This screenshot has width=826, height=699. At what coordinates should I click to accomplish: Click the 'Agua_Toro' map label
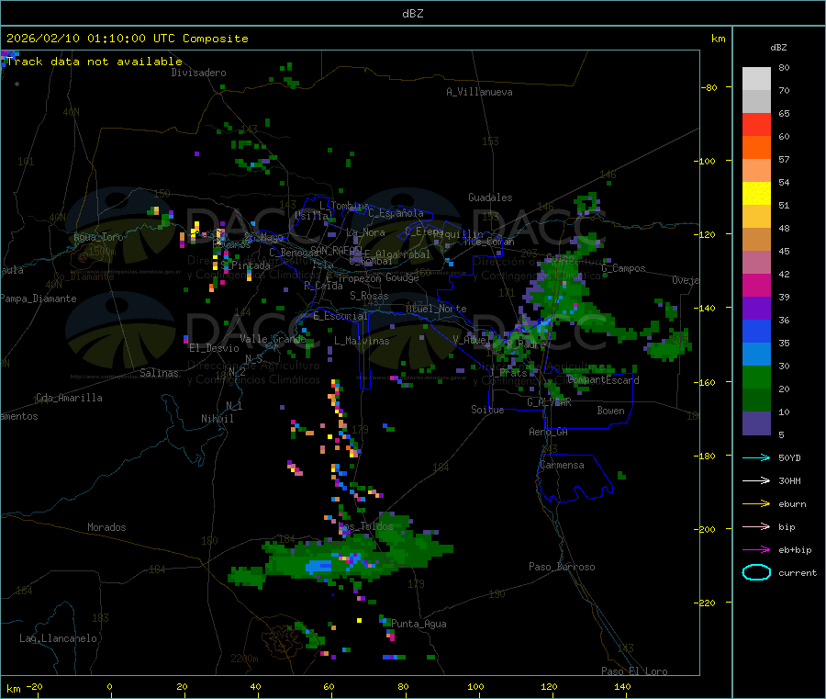coord(98,237)
